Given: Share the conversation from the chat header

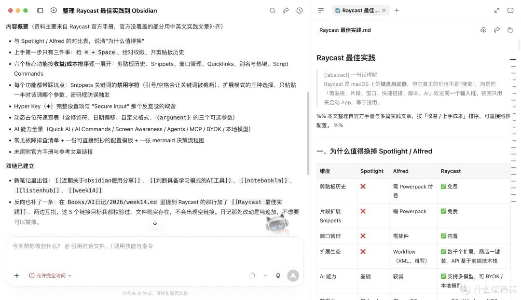Looking at the screenshot, I should [286, 11].
